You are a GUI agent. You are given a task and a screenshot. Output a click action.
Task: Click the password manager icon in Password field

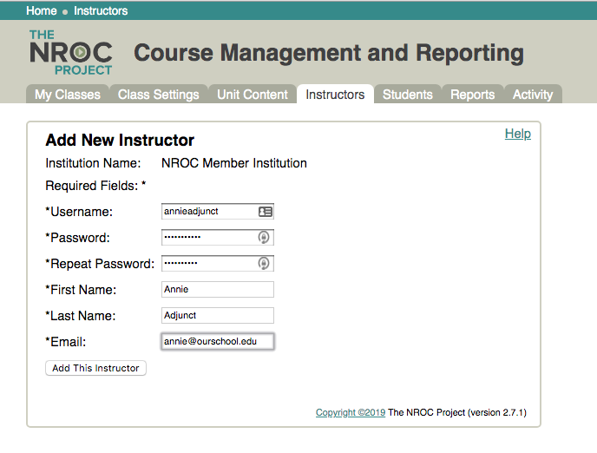pos(264,238)
